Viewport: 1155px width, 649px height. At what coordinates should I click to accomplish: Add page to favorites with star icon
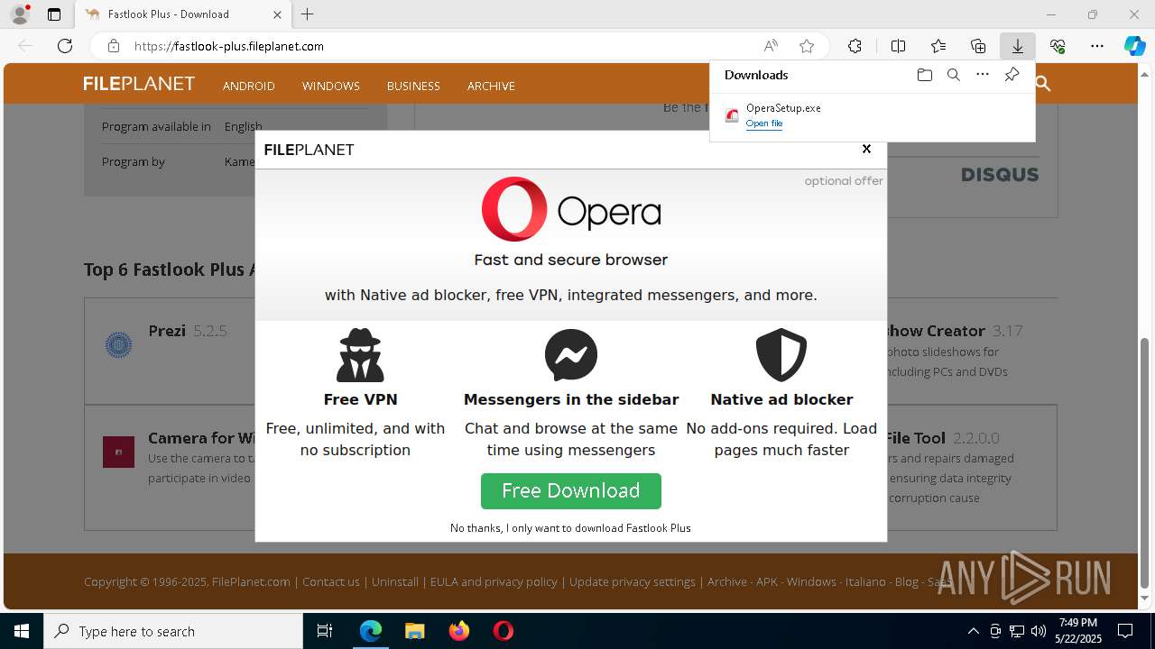pos(807,46)
